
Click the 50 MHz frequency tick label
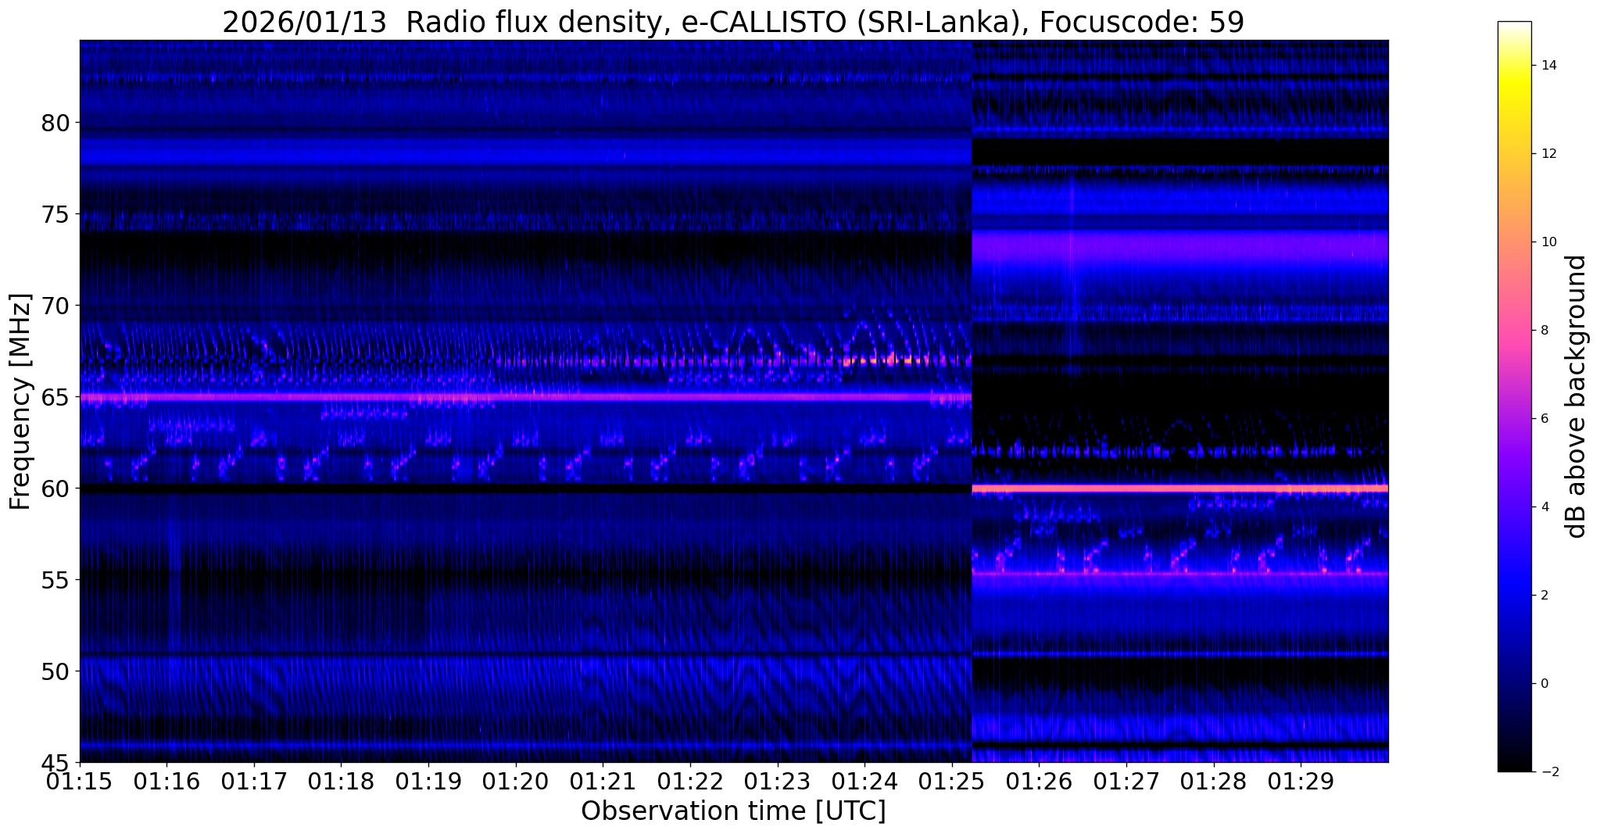(x=55, y=671)
